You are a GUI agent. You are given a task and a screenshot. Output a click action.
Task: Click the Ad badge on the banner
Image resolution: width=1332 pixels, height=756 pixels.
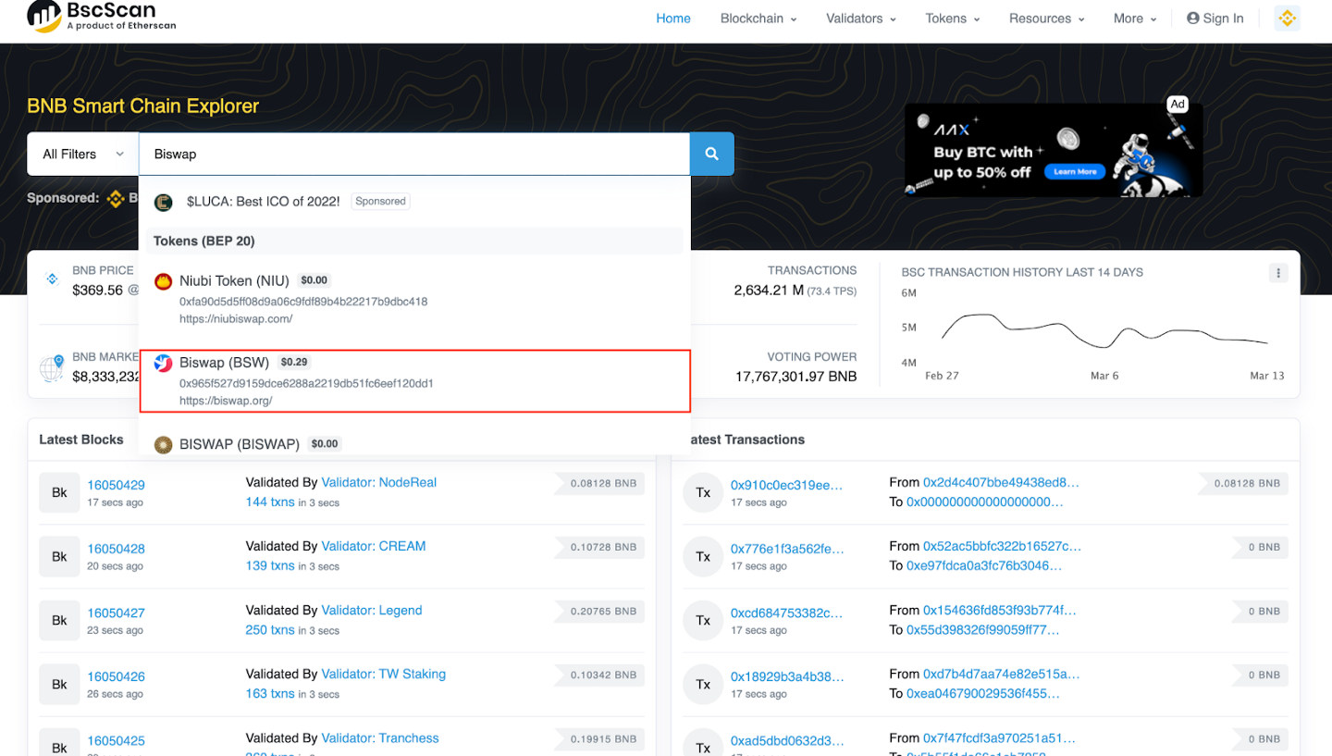click(1178, 105)
